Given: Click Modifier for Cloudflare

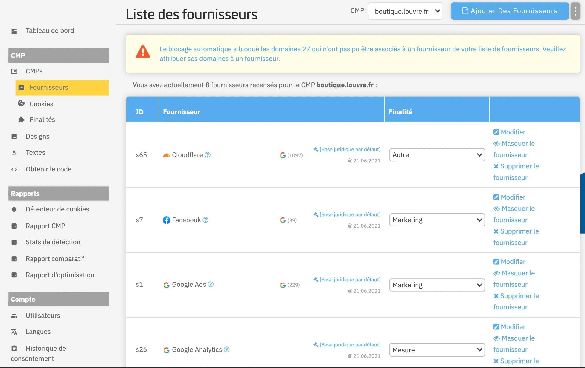Looking at the screenshot, I should (x=509, y=132).
